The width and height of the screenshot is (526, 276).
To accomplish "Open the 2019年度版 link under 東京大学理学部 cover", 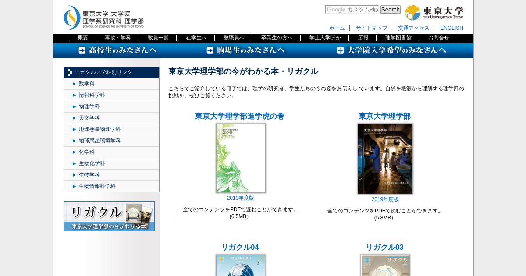I will click(x=385, y=199).
